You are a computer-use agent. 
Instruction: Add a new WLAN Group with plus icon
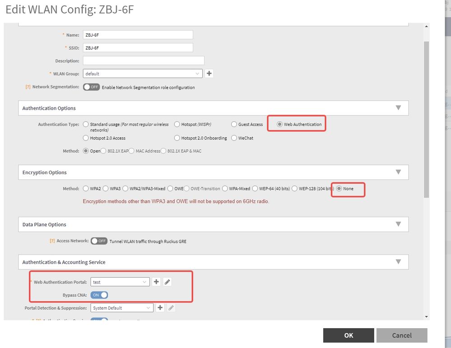click(209, 74)
